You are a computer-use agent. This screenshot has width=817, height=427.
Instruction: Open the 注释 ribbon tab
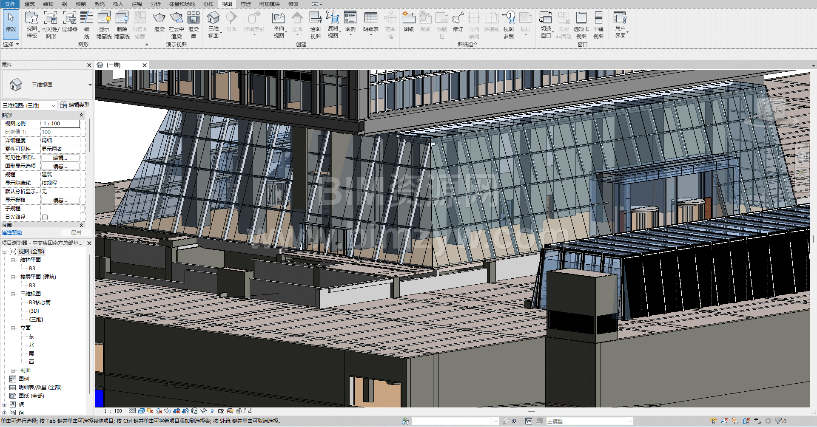point(137,4)
